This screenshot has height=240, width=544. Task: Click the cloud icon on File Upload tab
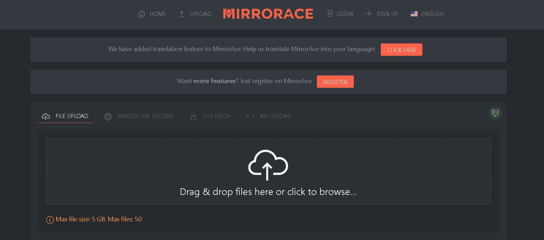click(x=46, y=116)
